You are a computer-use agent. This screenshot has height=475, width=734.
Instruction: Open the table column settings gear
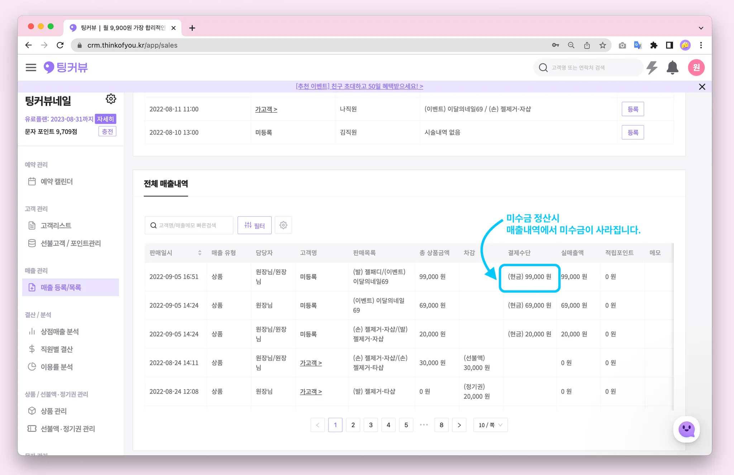[x=283, y=225]
